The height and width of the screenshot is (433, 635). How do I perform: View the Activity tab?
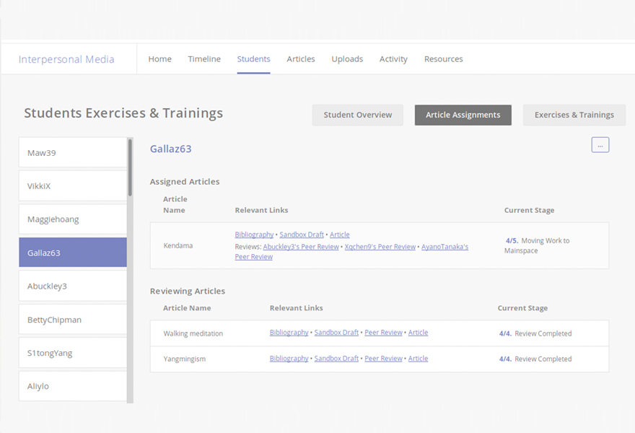393,59
